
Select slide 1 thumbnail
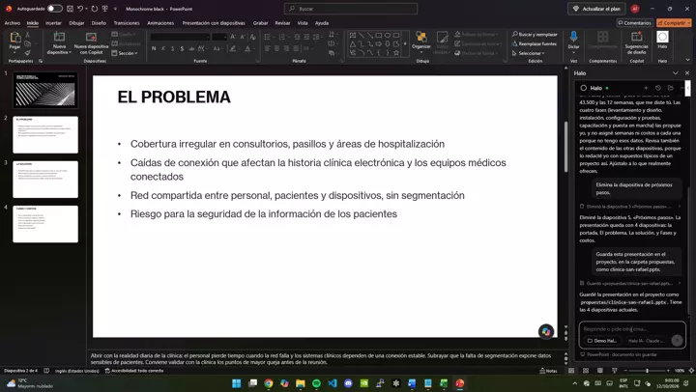click(x=45, y=90)
